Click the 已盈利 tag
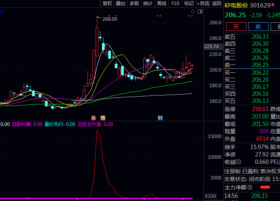The height and width of the screenshot is (201, 280). 250,172
